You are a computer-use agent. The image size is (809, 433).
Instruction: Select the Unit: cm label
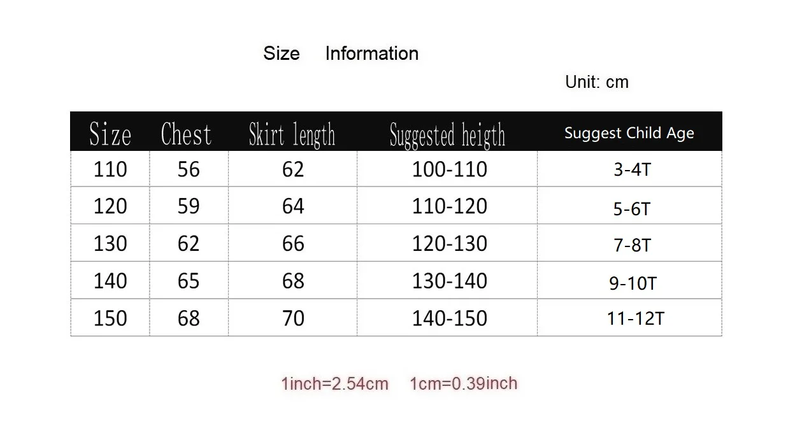tap(597, 82)
